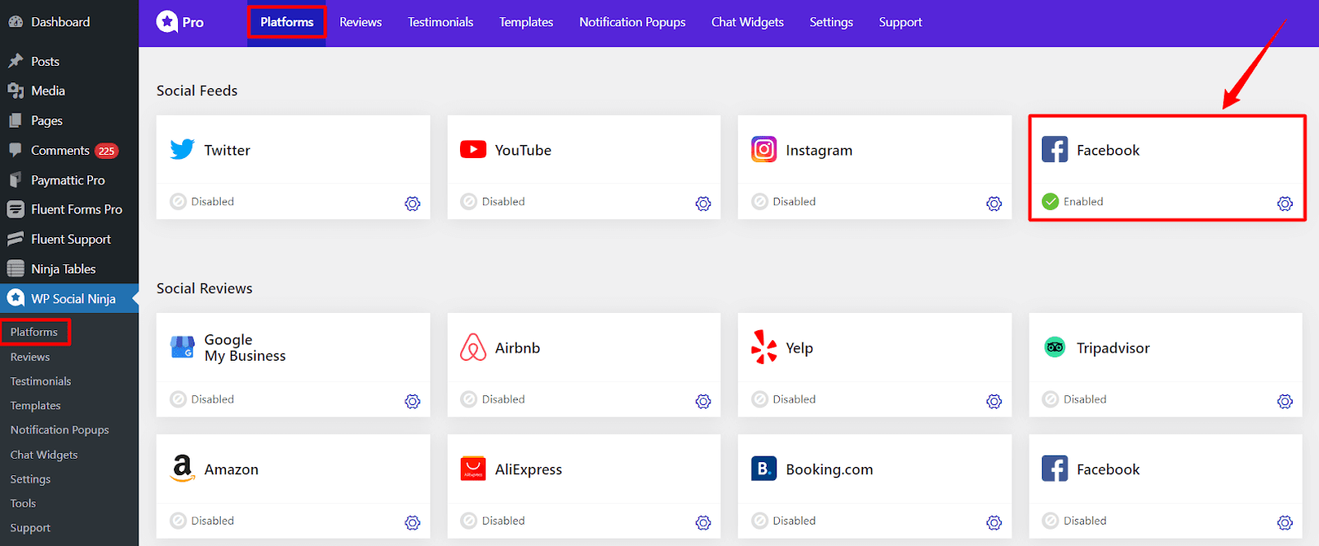Viewport: 1319px width, 546px height.
Task: Open the Settings top tab
Action: tap(831, 22)
